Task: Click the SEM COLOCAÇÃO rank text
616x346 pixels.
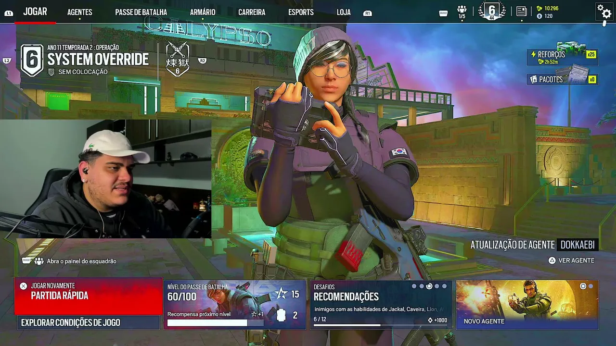Action: click(83, 72)
